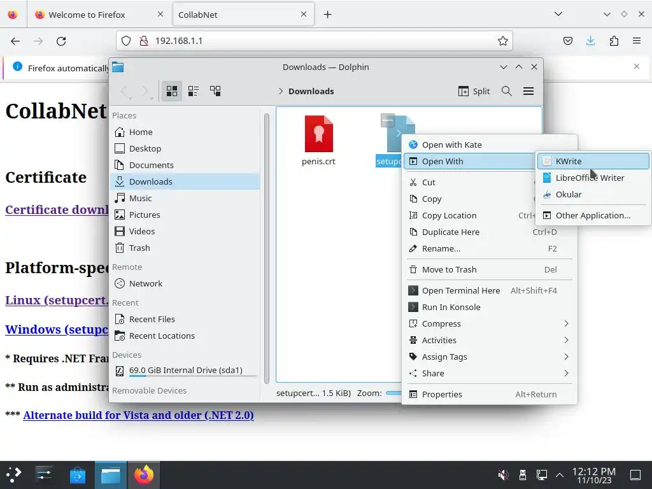Select Move to Trash in context menu
The image size is (652, 489).
[x=489, y=269]
